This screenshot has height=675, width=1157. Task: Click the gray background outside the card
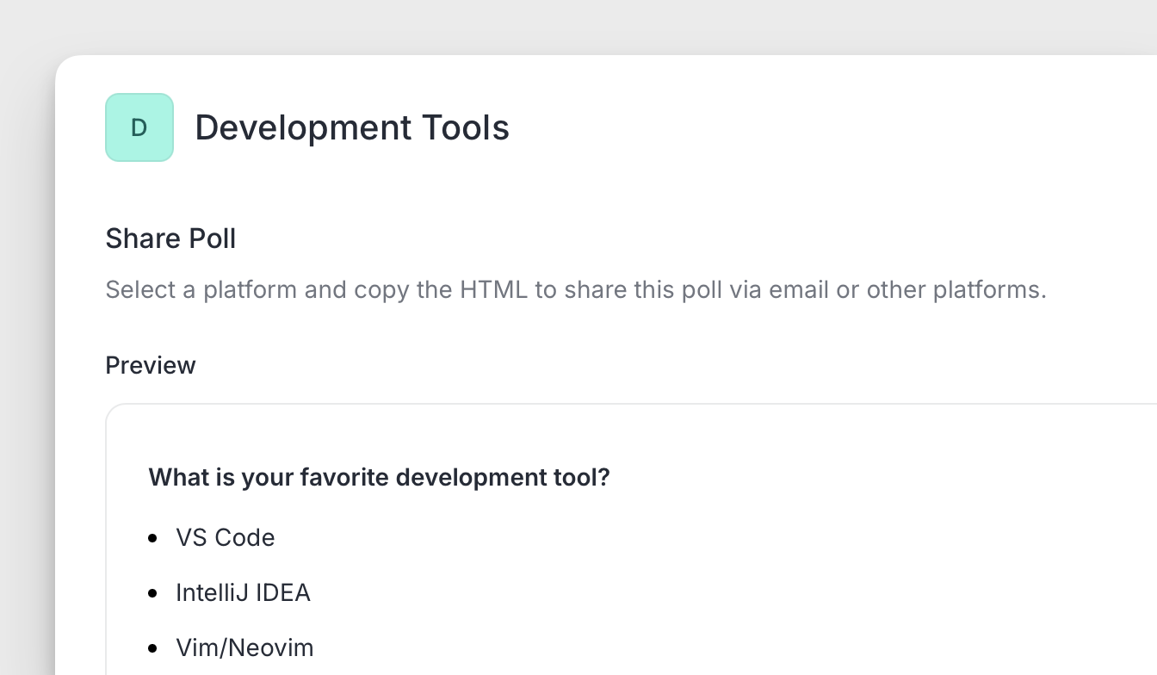[26, 344]
